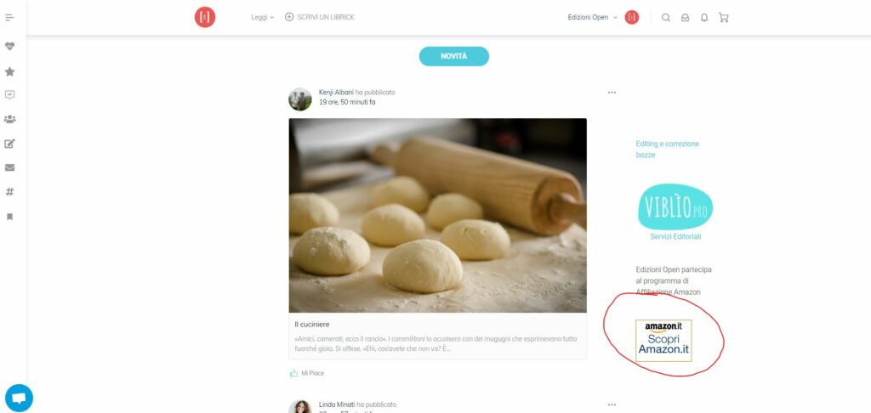This screenshot has width=871, height=413.
Task: Open the star favorites sidebar icon
Action: coord(9,71)
